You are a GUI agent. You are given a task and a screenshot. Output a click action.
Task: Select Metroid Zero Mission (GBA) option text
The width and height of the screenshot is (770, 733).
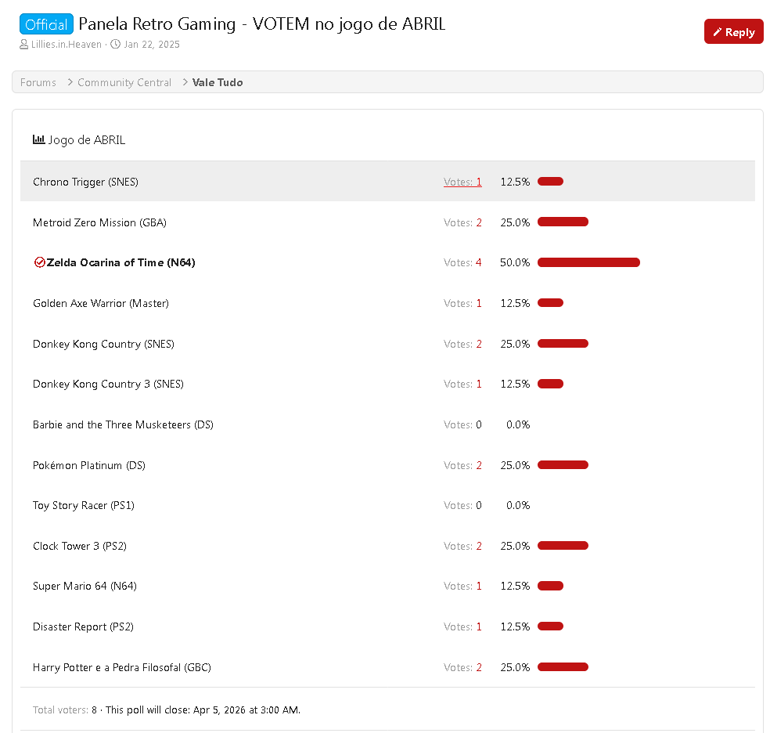tap(99, 222)
